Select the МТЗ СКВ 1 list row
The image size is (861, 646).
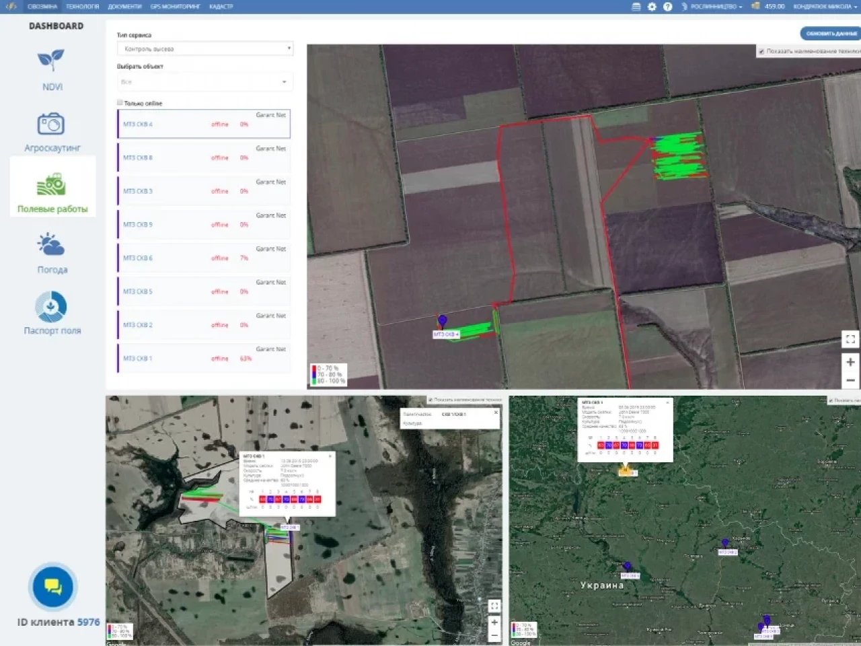(204, 358)
